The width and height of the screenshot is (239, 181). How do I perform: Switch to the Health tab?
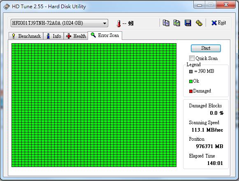(76, 36)
